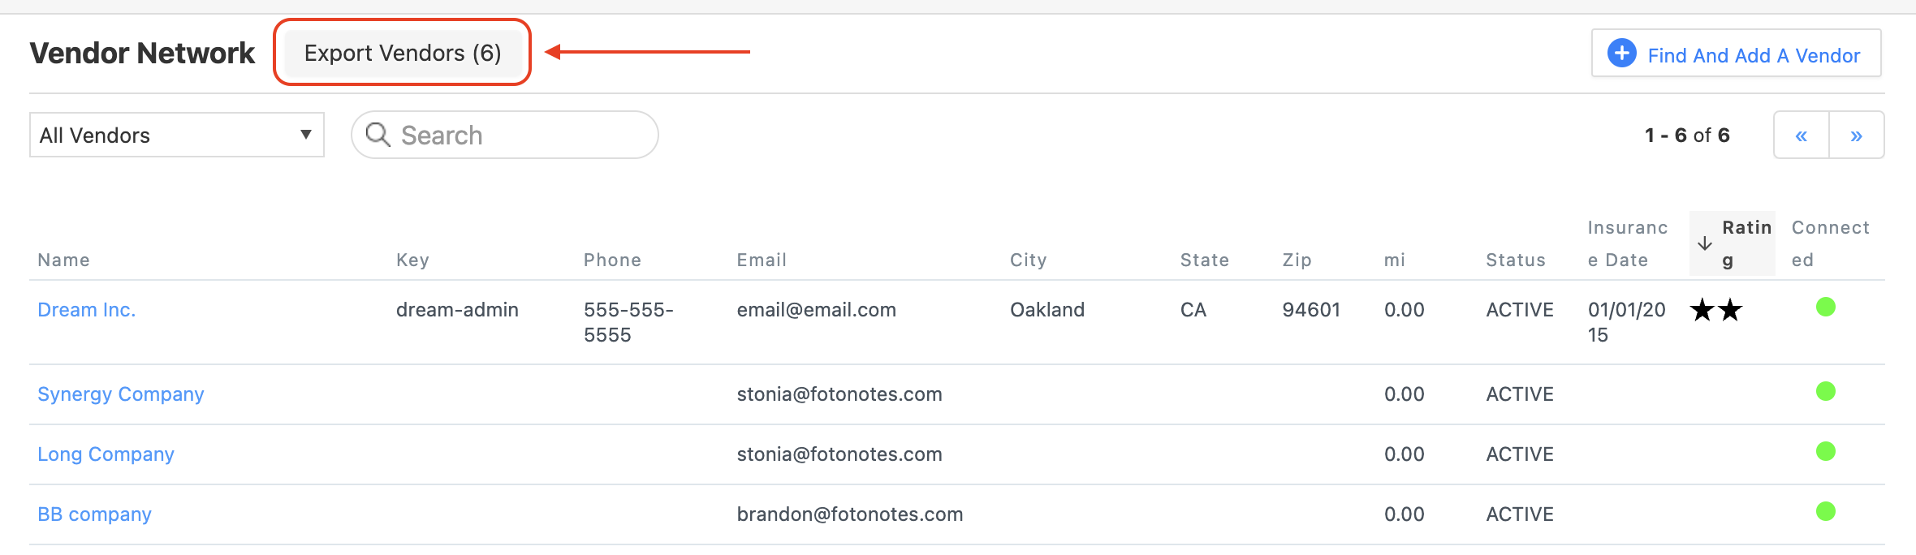This screenshot has width=1916, height=555.
Task: Open the Dream Inc. vendor link
Action: pos(87,310)
